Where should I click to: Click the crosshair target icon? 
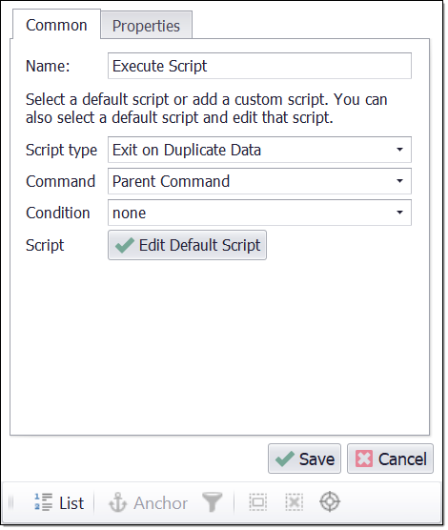(x=330, y=502)
